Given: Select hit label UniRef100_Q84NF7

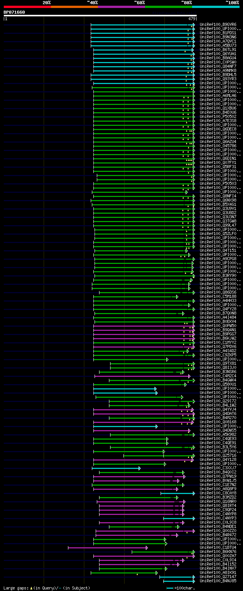Looking at the screenshot, I should click(218, 66).
